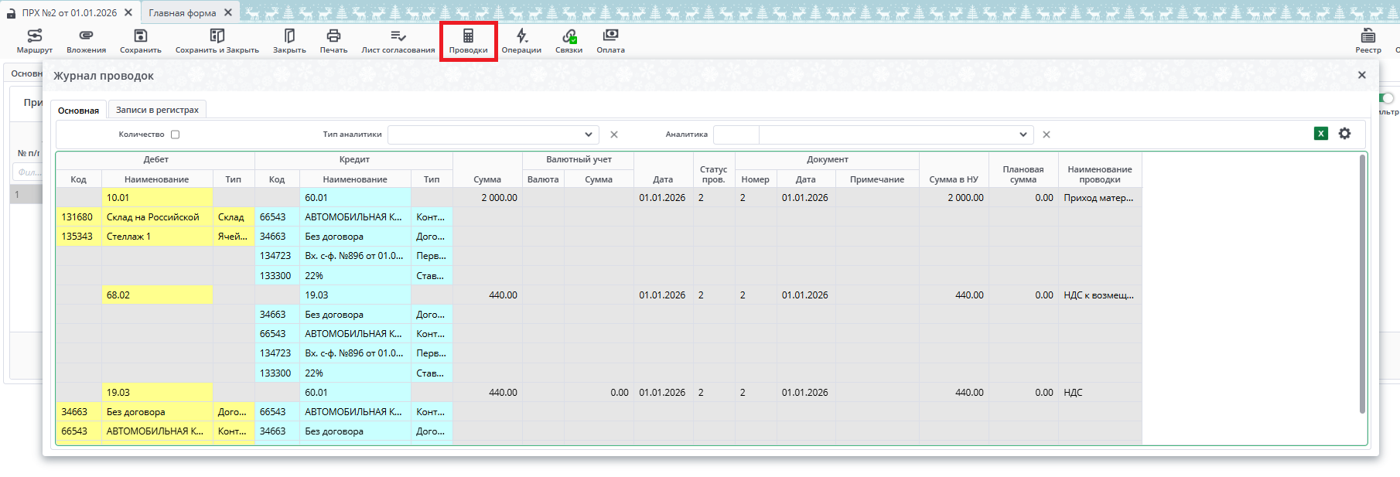Clear the Тип аналитики selection
Viewport: 1400px width, 477px height.
(x=614, y=135)
